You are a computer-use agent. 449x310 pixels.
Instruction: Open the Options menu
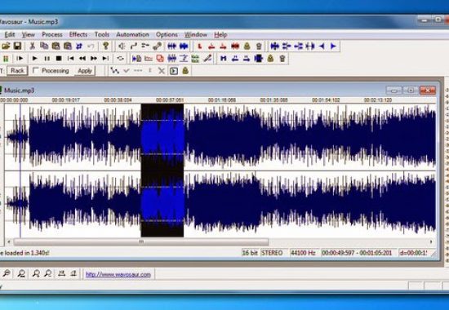point(167,34)
